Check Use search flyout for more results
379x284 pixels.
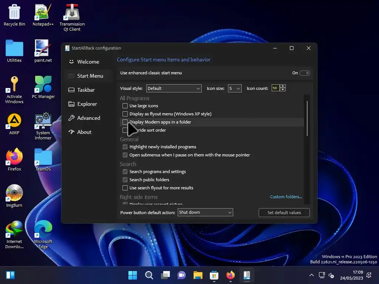(x=125, y=188)
